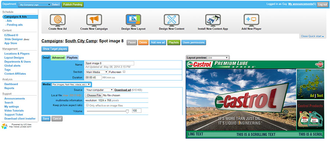The width and height of the screenshot is (330, 148).
Task: Open Support Ticket in the sidebar
Action: point(14,114)
